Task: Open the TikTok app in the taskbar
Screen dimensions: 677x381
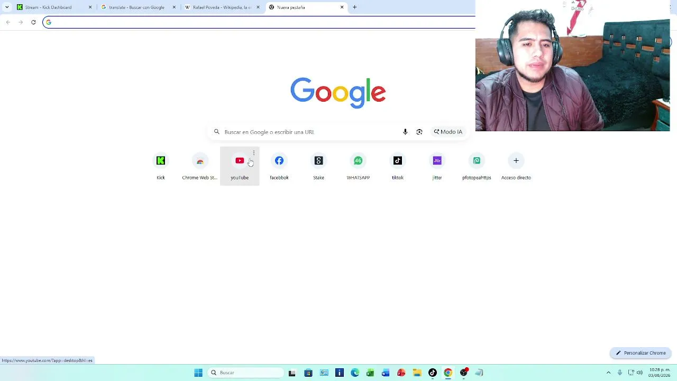Action: click(x=433, y=373)
